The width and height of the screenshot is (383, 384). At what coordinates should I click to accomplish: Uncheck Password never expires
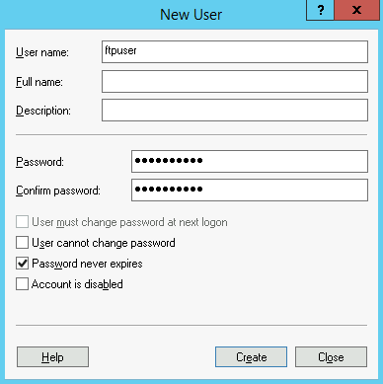[x=22, y=264]
